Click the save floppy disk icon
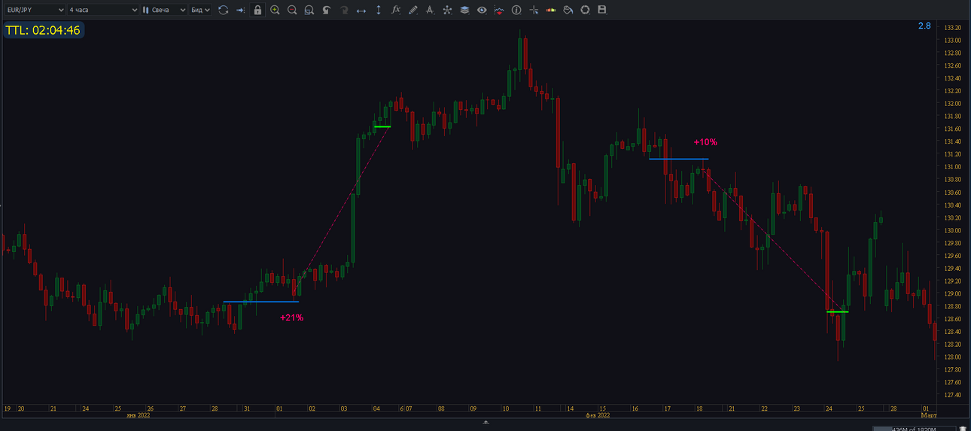971x431 pixels. [601, 10]
